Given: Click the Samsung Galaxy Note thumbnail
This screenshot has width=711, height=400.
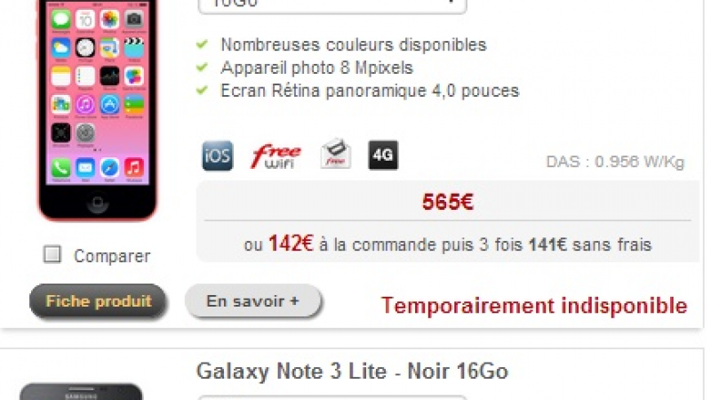Looking at the screenshot, I should 81,392.
